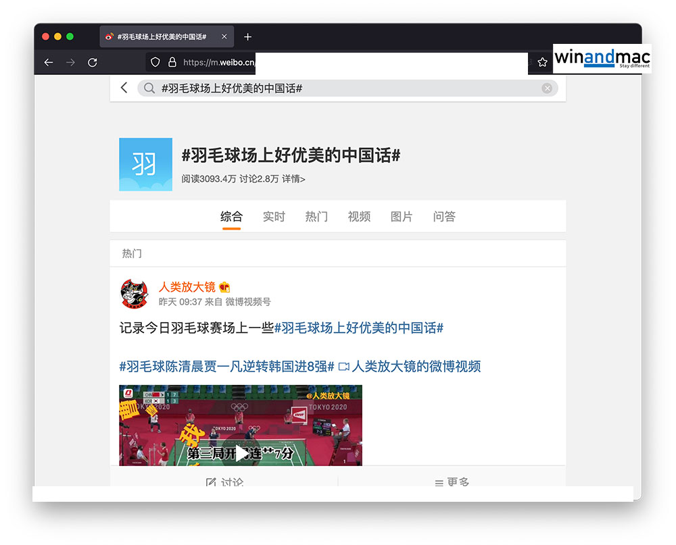The width and height of the screenshot is (676, 545).
Task: Close the Weibo hashtag browser tab
Action: click(x=224, y=36)
